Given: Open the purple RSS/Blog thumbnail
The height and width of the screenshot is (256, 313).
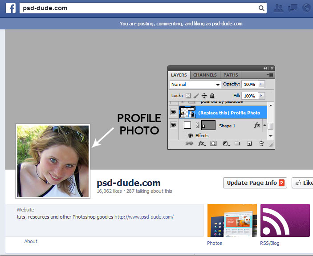Looking at the screenshot, I should point(285,220).
